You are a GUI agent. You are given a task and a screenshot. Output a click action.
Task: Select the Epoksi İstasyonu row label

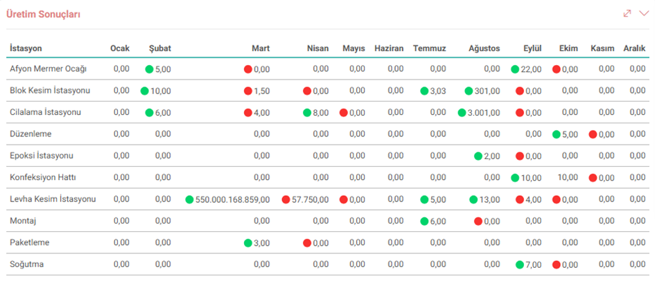42,156
